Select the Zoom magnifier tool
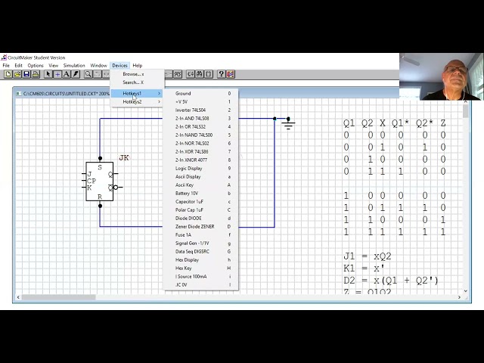This screenshot has width=484, height=363. click(x=88, y=74)
